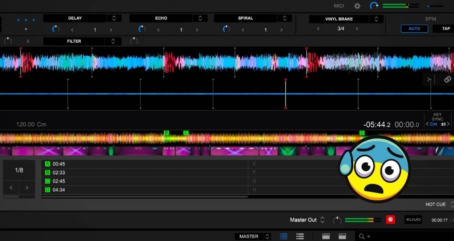Toggle MIDI mode

(338, 6)
